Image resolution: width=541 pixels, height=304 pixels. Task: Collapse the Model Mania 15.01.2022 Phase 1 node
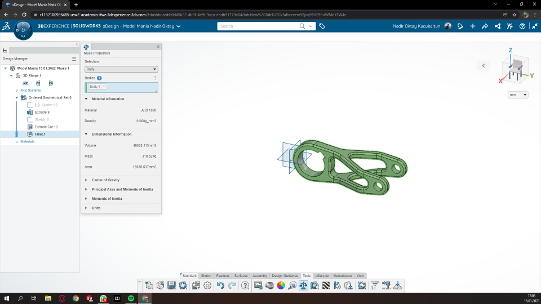tap(6, 68)
